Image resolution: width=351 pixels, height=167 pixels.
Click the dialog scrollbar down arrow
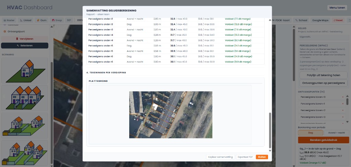pyautogui.click(x=270, y=151)
